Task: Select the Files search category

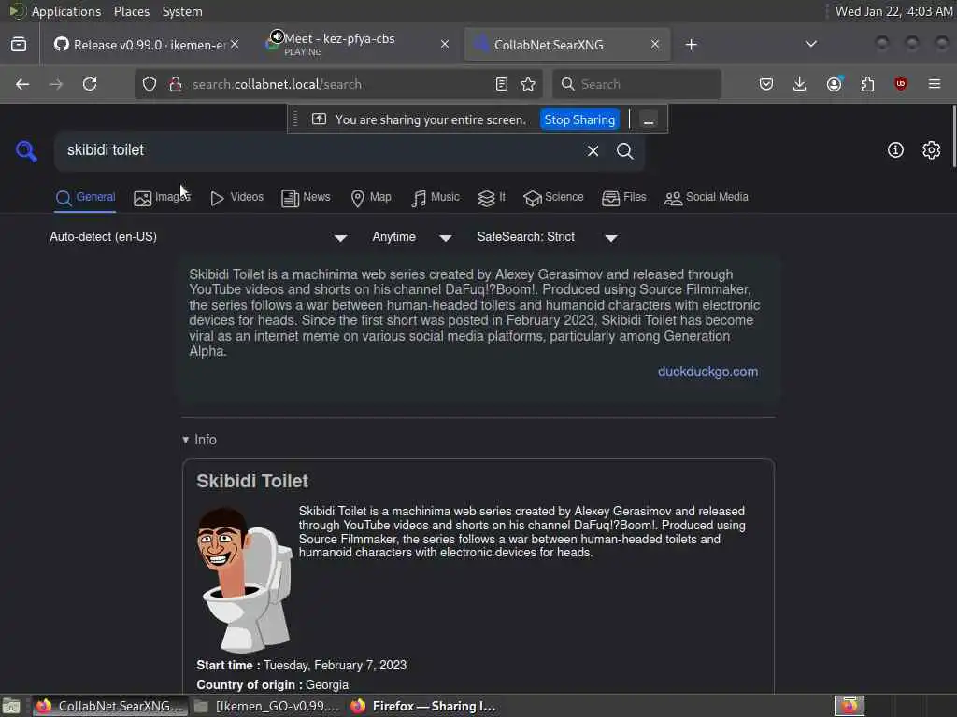Action: point(623,198)
